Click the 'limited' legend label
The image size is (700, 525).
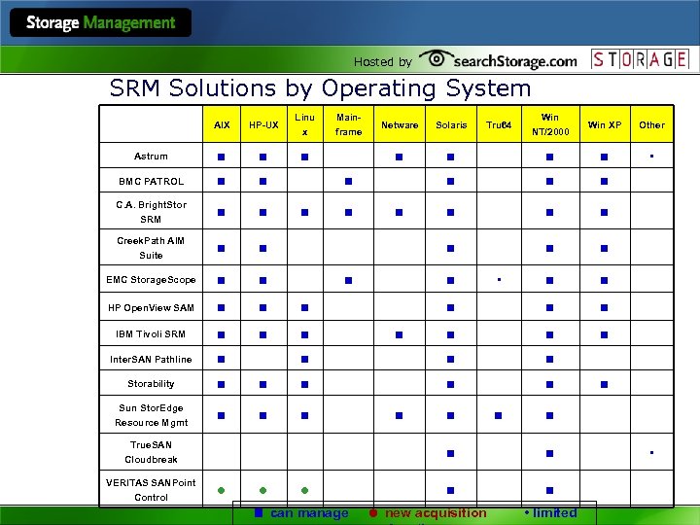pyautogui.click(x=555, y=513)
